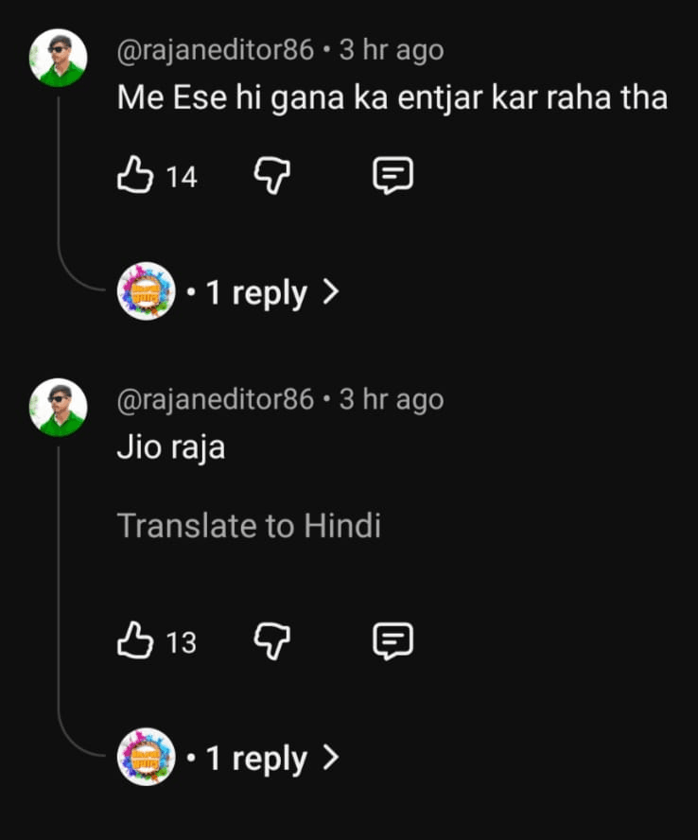The height and width of the screenshot is (840, 698).
Task: Tap "3 hr ago" timestamp on first comment
Action: [391, 50]
